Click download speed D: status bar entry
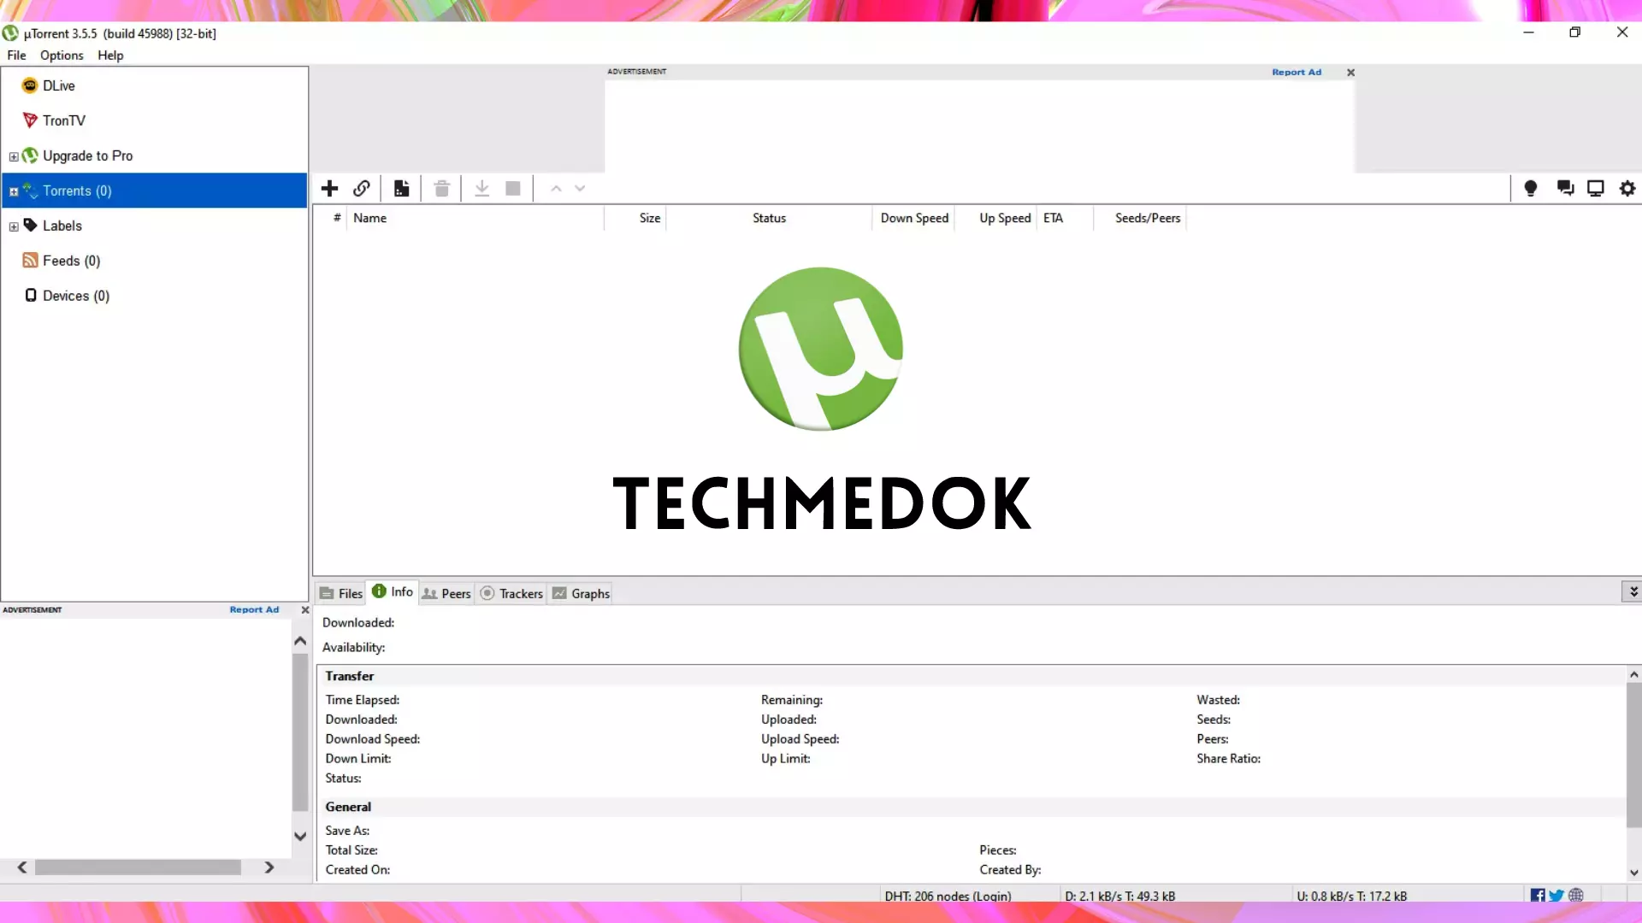 1119,896
